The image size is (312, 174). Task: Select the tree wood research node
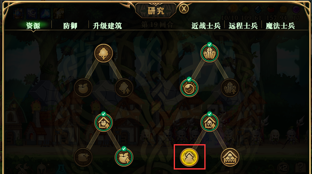(x=104, y=53)
